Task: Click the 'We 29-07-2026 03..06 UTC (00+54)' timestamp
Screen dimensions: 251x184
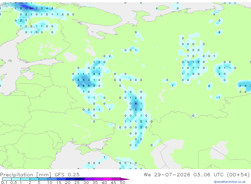Action: [x=197, y=175]
